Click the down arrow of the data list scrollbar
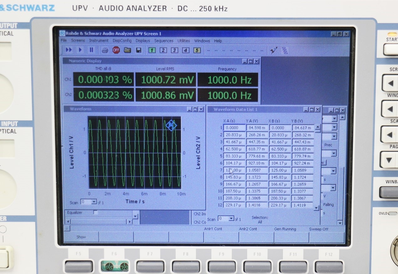 pyautogui.click(x=316, y=208)
